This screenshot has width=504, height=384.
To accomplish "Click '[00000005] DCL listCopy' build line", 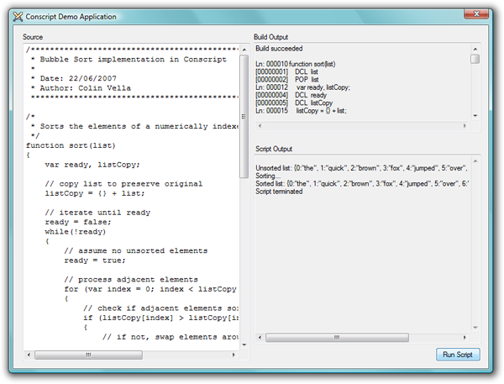I will click(x=294, y=103).
